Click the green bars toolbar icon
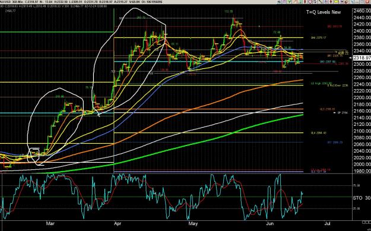This screenshot has width=371, height=231. point(300,2)
